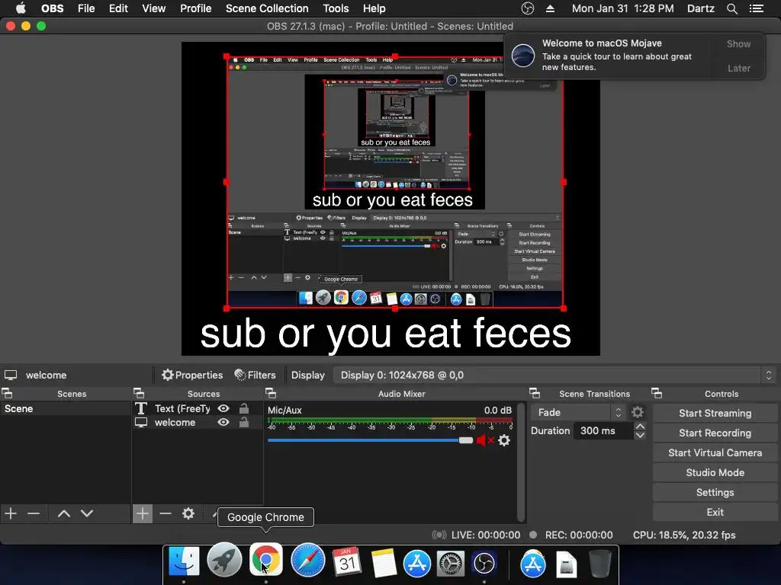Pop out the Controls dock icon
The width and height of the screenshot is (781, 585).
657,393
